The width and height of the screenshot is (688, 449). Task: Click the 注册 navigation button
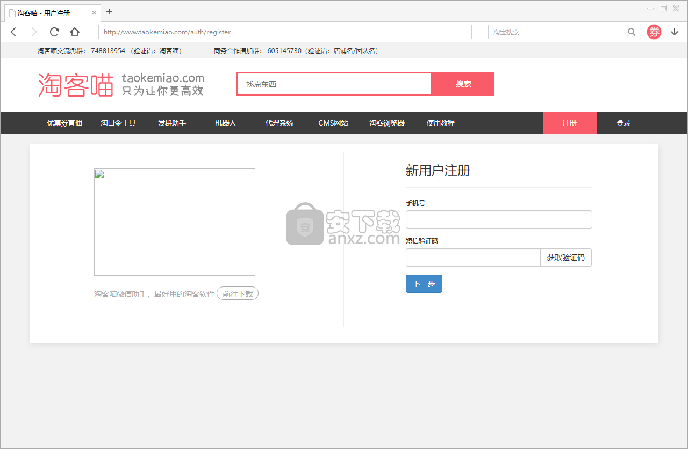coord(570,123)
